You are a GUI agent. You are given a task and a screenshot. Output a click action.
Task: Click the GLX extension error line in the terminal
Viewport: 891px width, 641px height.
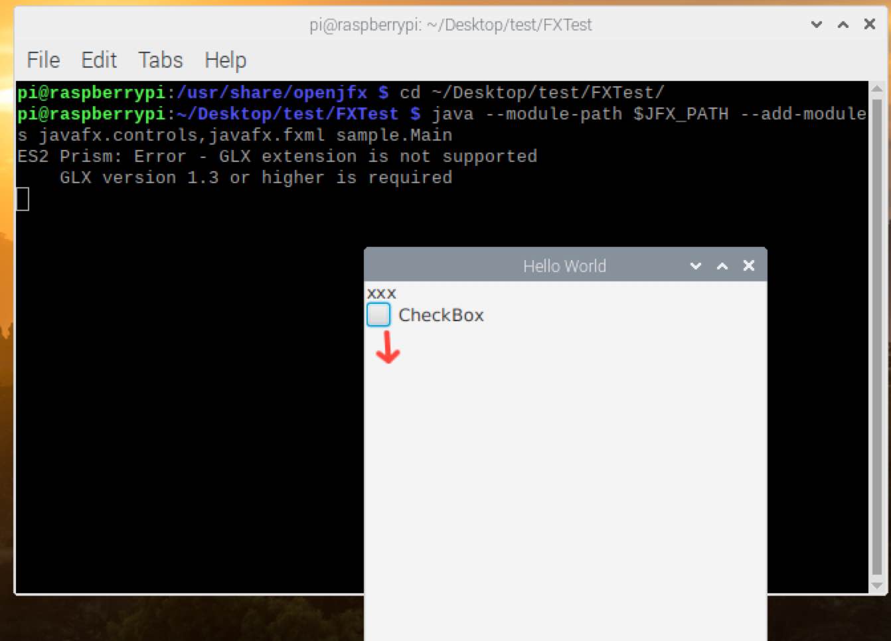[277, 156]
